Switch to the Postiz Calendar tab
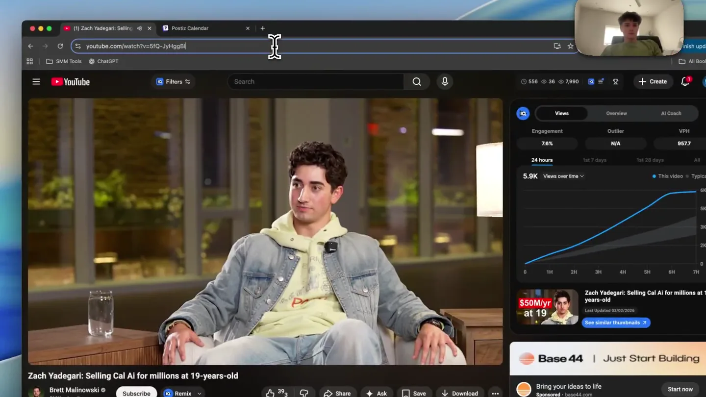 [206, 28]
